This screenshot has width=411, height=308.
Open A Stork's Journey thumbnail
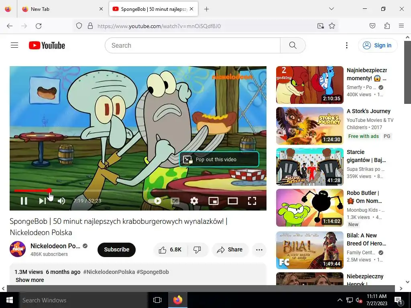(x=309, y=126)
